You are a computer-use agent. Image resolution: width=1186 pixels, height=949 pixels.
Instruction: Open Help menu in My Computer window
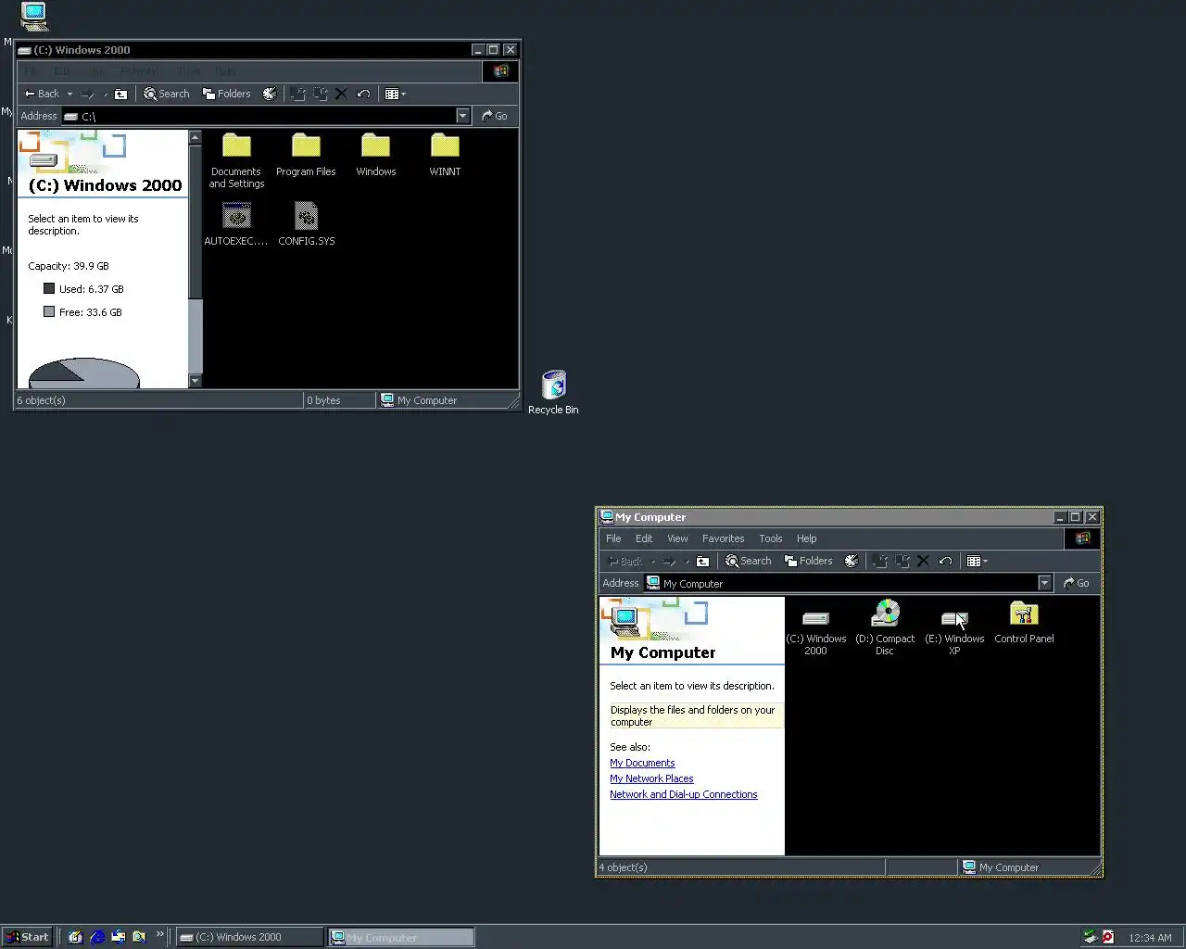pos(807,538)
